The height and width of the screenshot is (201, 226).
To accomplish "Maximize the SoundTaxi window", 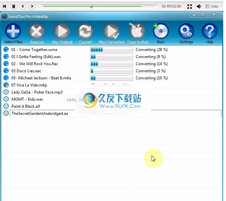I will (203, 15).
